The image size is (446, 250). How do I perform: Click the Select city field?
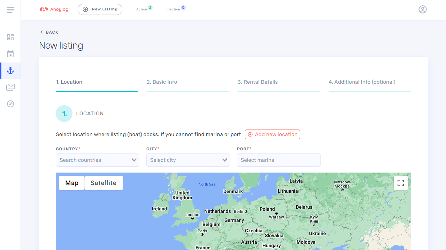(x=188, y=160)
